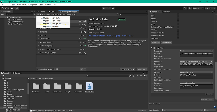Screen dimensions: 217x112
Task: Open the Packages: In Project dropdown
Action: click(52, 14)
